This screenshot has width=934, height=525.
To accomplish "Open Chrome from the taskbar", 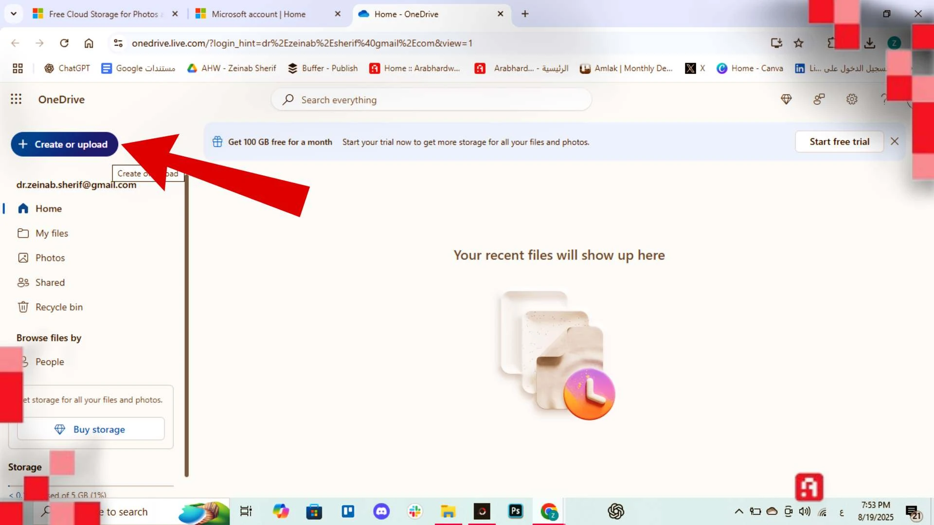I will 549,511.
